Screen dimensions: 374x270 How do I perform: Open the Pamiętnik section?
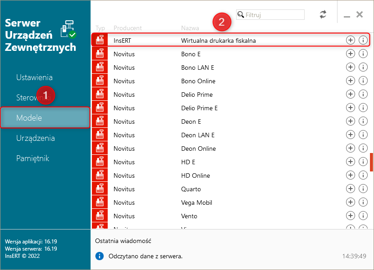(x=32, y=158)
